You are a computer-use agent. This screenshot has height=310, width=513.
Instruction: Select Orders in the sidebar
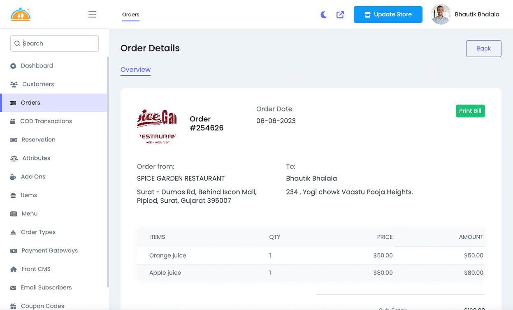point(53,103)
